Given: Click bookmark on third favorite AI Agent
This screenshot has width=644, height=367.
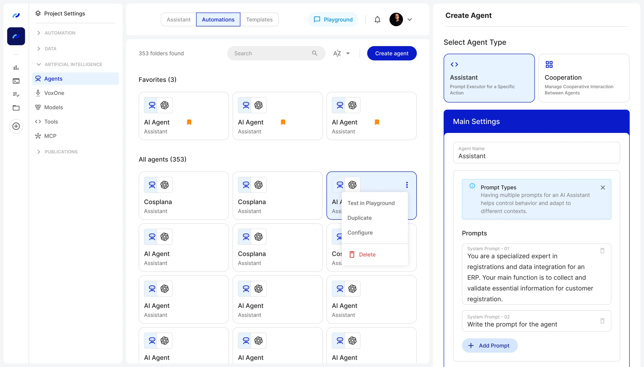Looking at the screenshot, I should (x=377, y=122).
